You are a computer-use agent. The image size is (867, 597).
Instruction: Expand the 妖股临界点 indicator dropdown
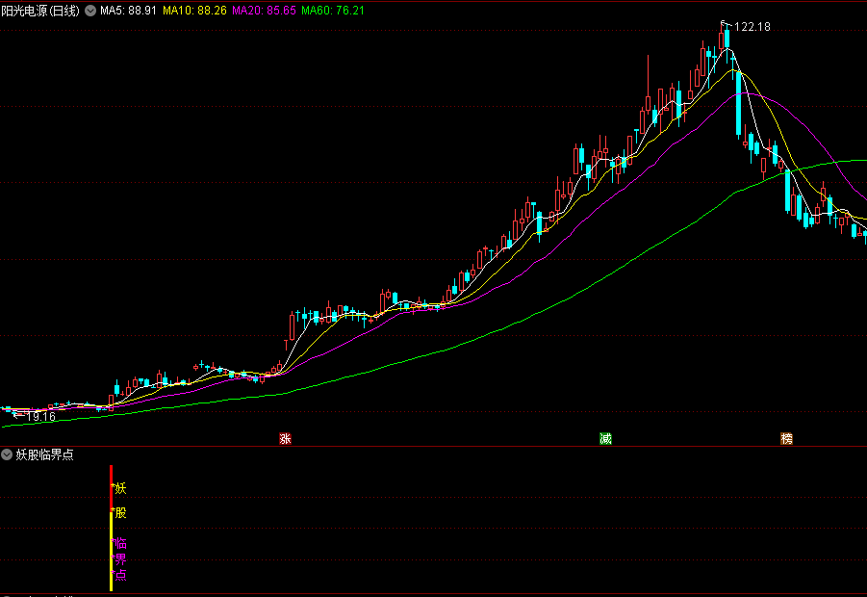click(7, 454)
